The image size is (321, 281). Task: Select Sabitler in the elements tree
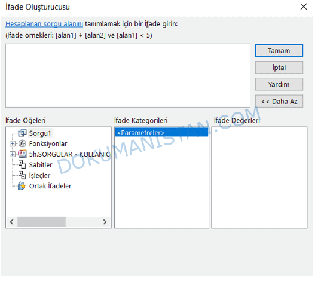[x=41, y=164]
